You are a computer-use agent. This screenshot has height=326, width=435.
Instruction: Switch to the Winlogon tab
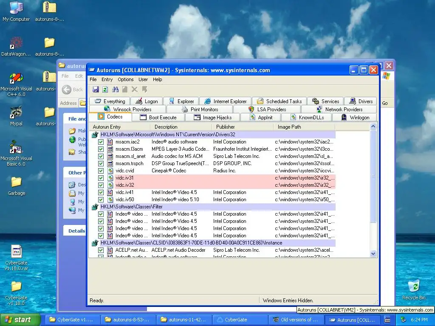[x=355, y=117]
